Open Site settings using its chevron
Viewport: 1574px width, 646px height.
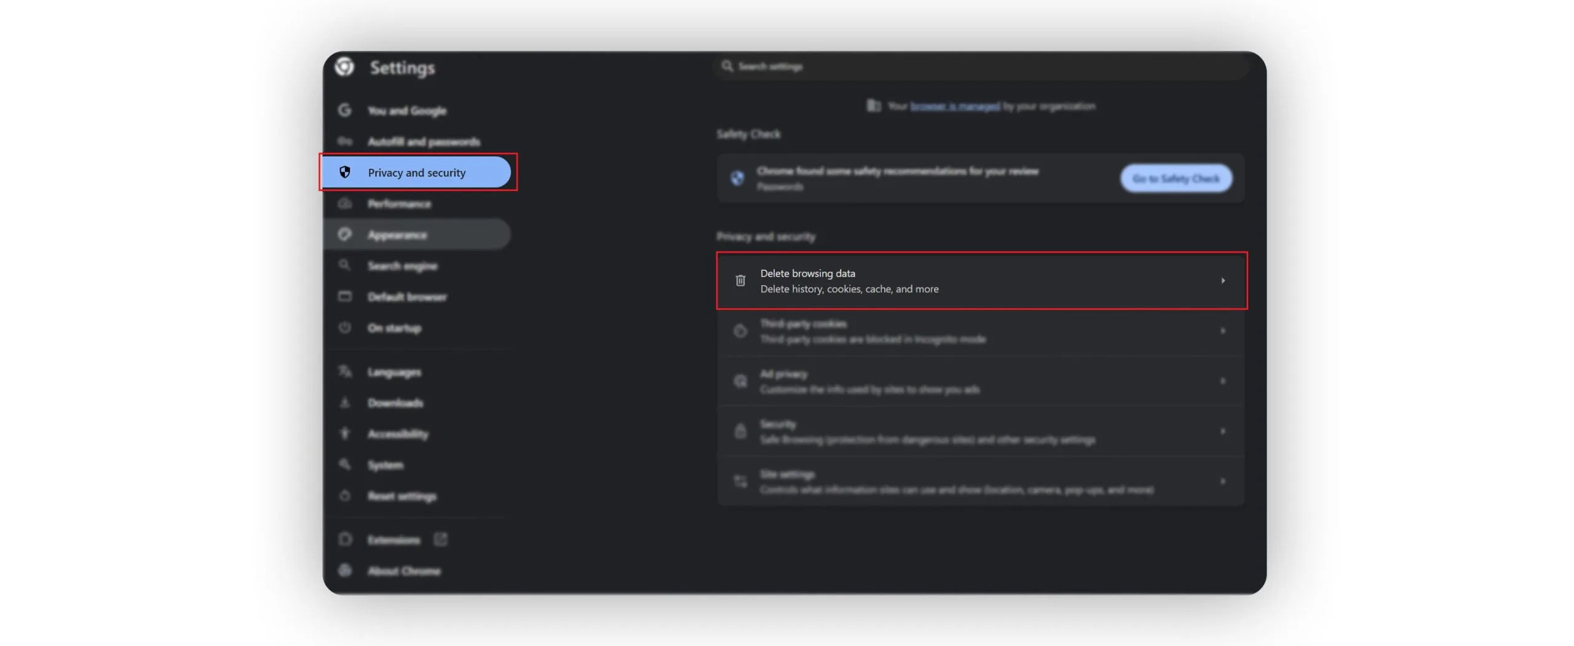(1223, 481)
